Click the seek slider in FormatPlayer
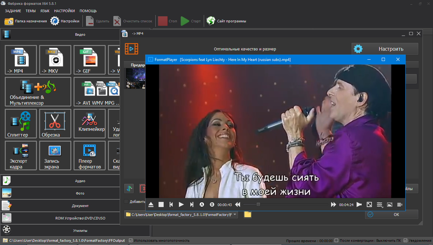433x245 pixels. coord(286,204)
